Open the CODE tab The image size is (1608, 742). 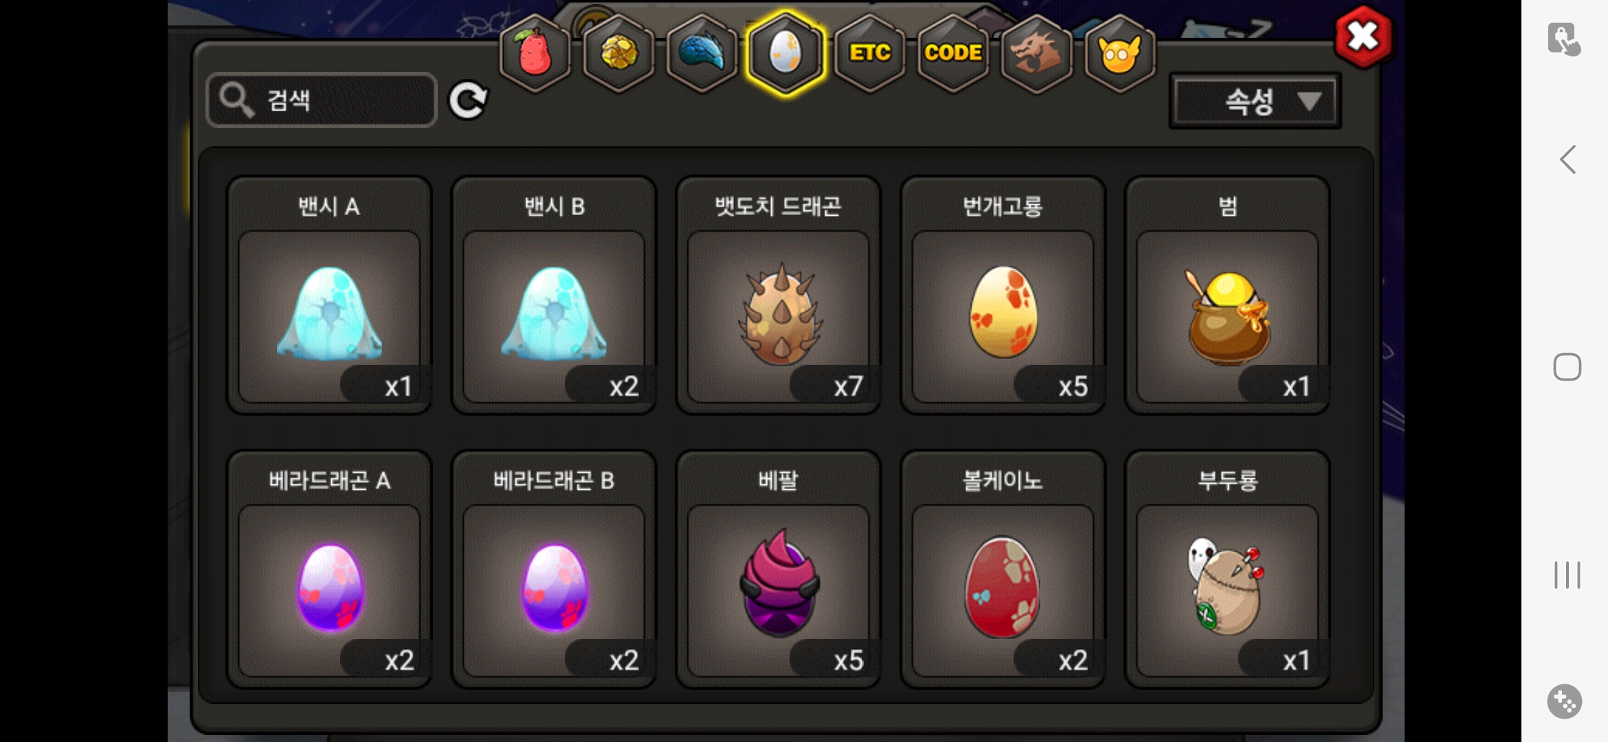pyautogui.click(x=953, y=53)
